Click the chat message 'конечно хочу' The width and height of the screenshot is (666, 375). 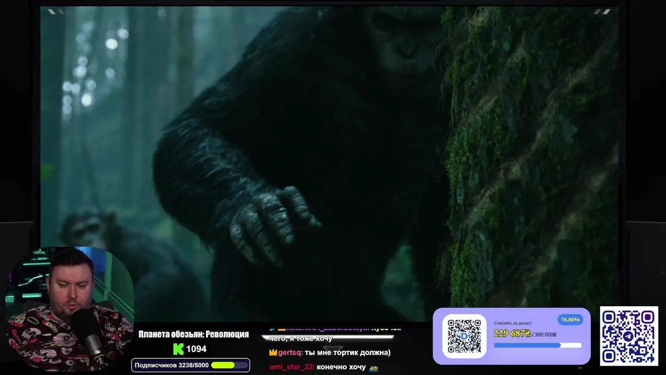341,367
